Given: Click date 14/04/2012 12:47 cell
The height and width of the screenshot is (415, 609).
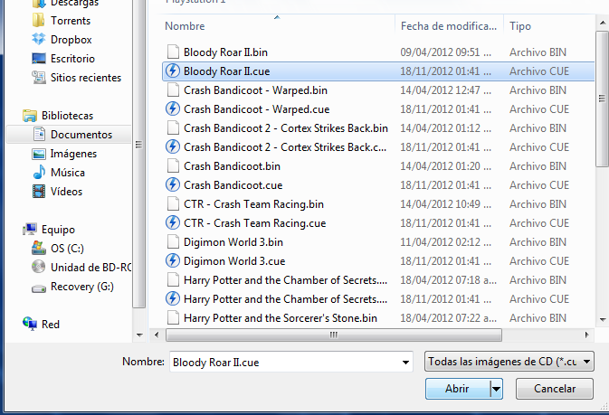Looking at the screenshot, I should pyautogui.click(x=446, y=90).
